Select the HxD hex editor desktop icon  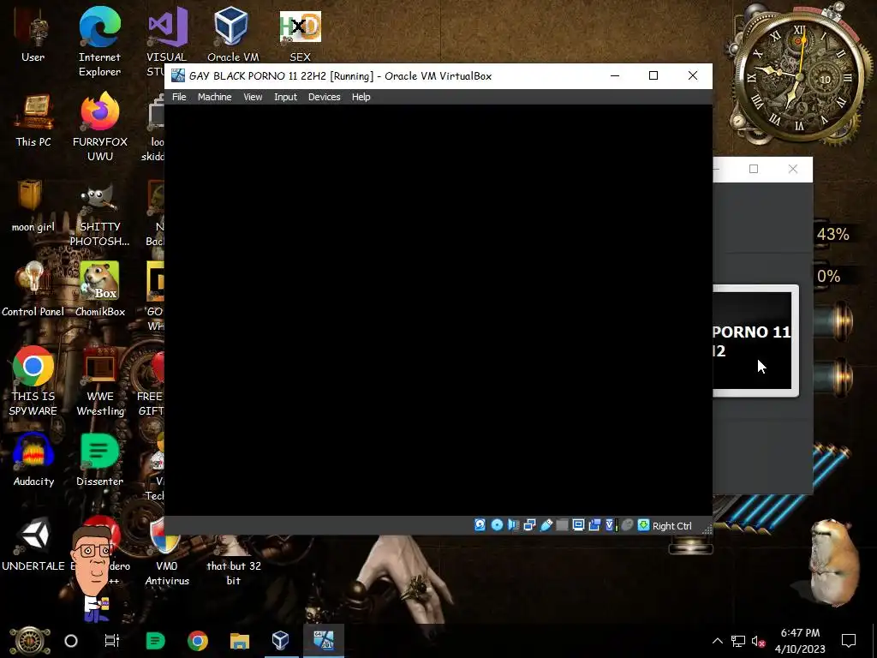300,36
